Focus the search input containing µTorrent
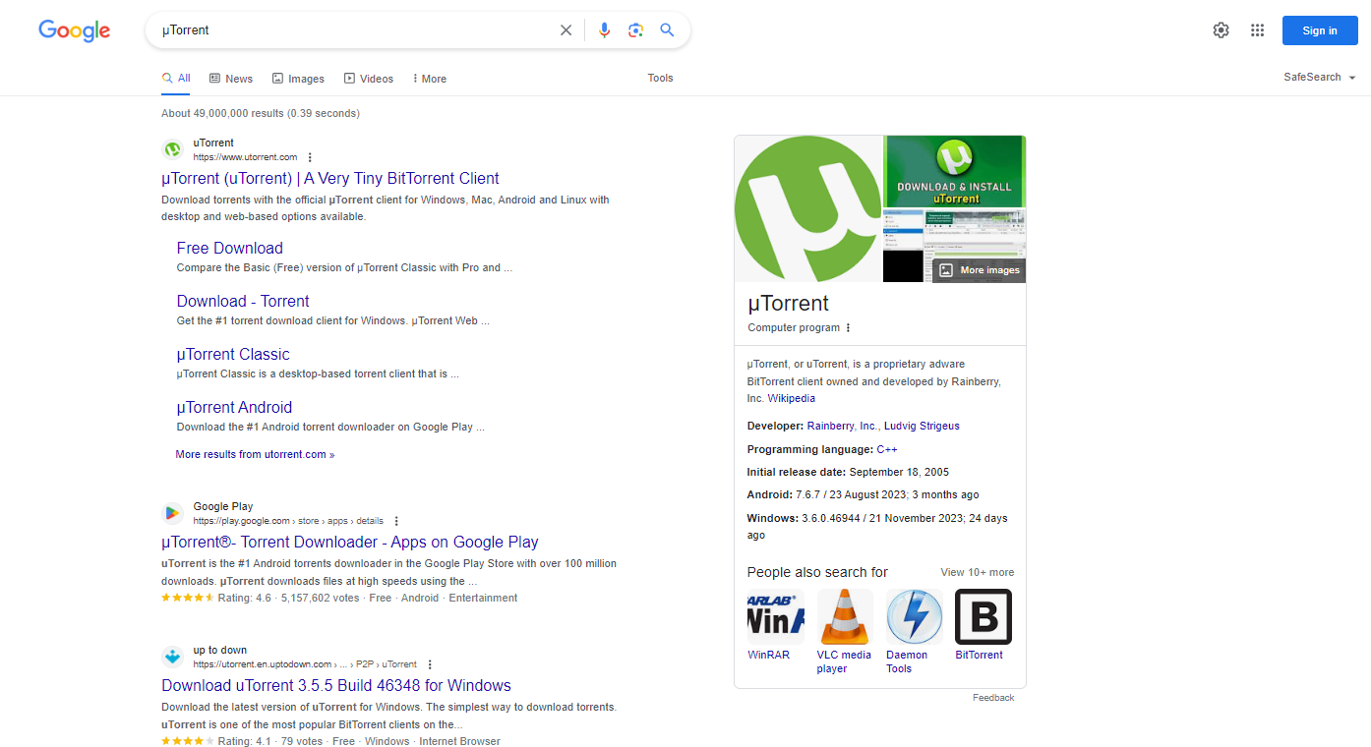 pos(354,30)
